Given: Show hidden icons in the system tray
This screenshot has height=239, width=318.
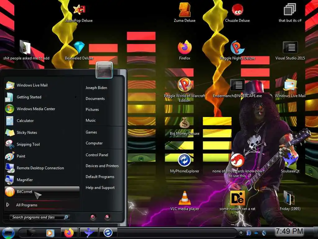Looking at the screenshot, I should coord(241,233).
